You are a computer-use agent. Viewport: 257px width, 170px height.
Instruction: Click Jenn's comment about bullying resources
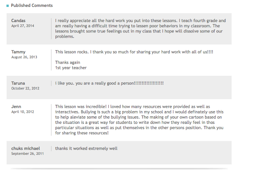pos(139,120)
